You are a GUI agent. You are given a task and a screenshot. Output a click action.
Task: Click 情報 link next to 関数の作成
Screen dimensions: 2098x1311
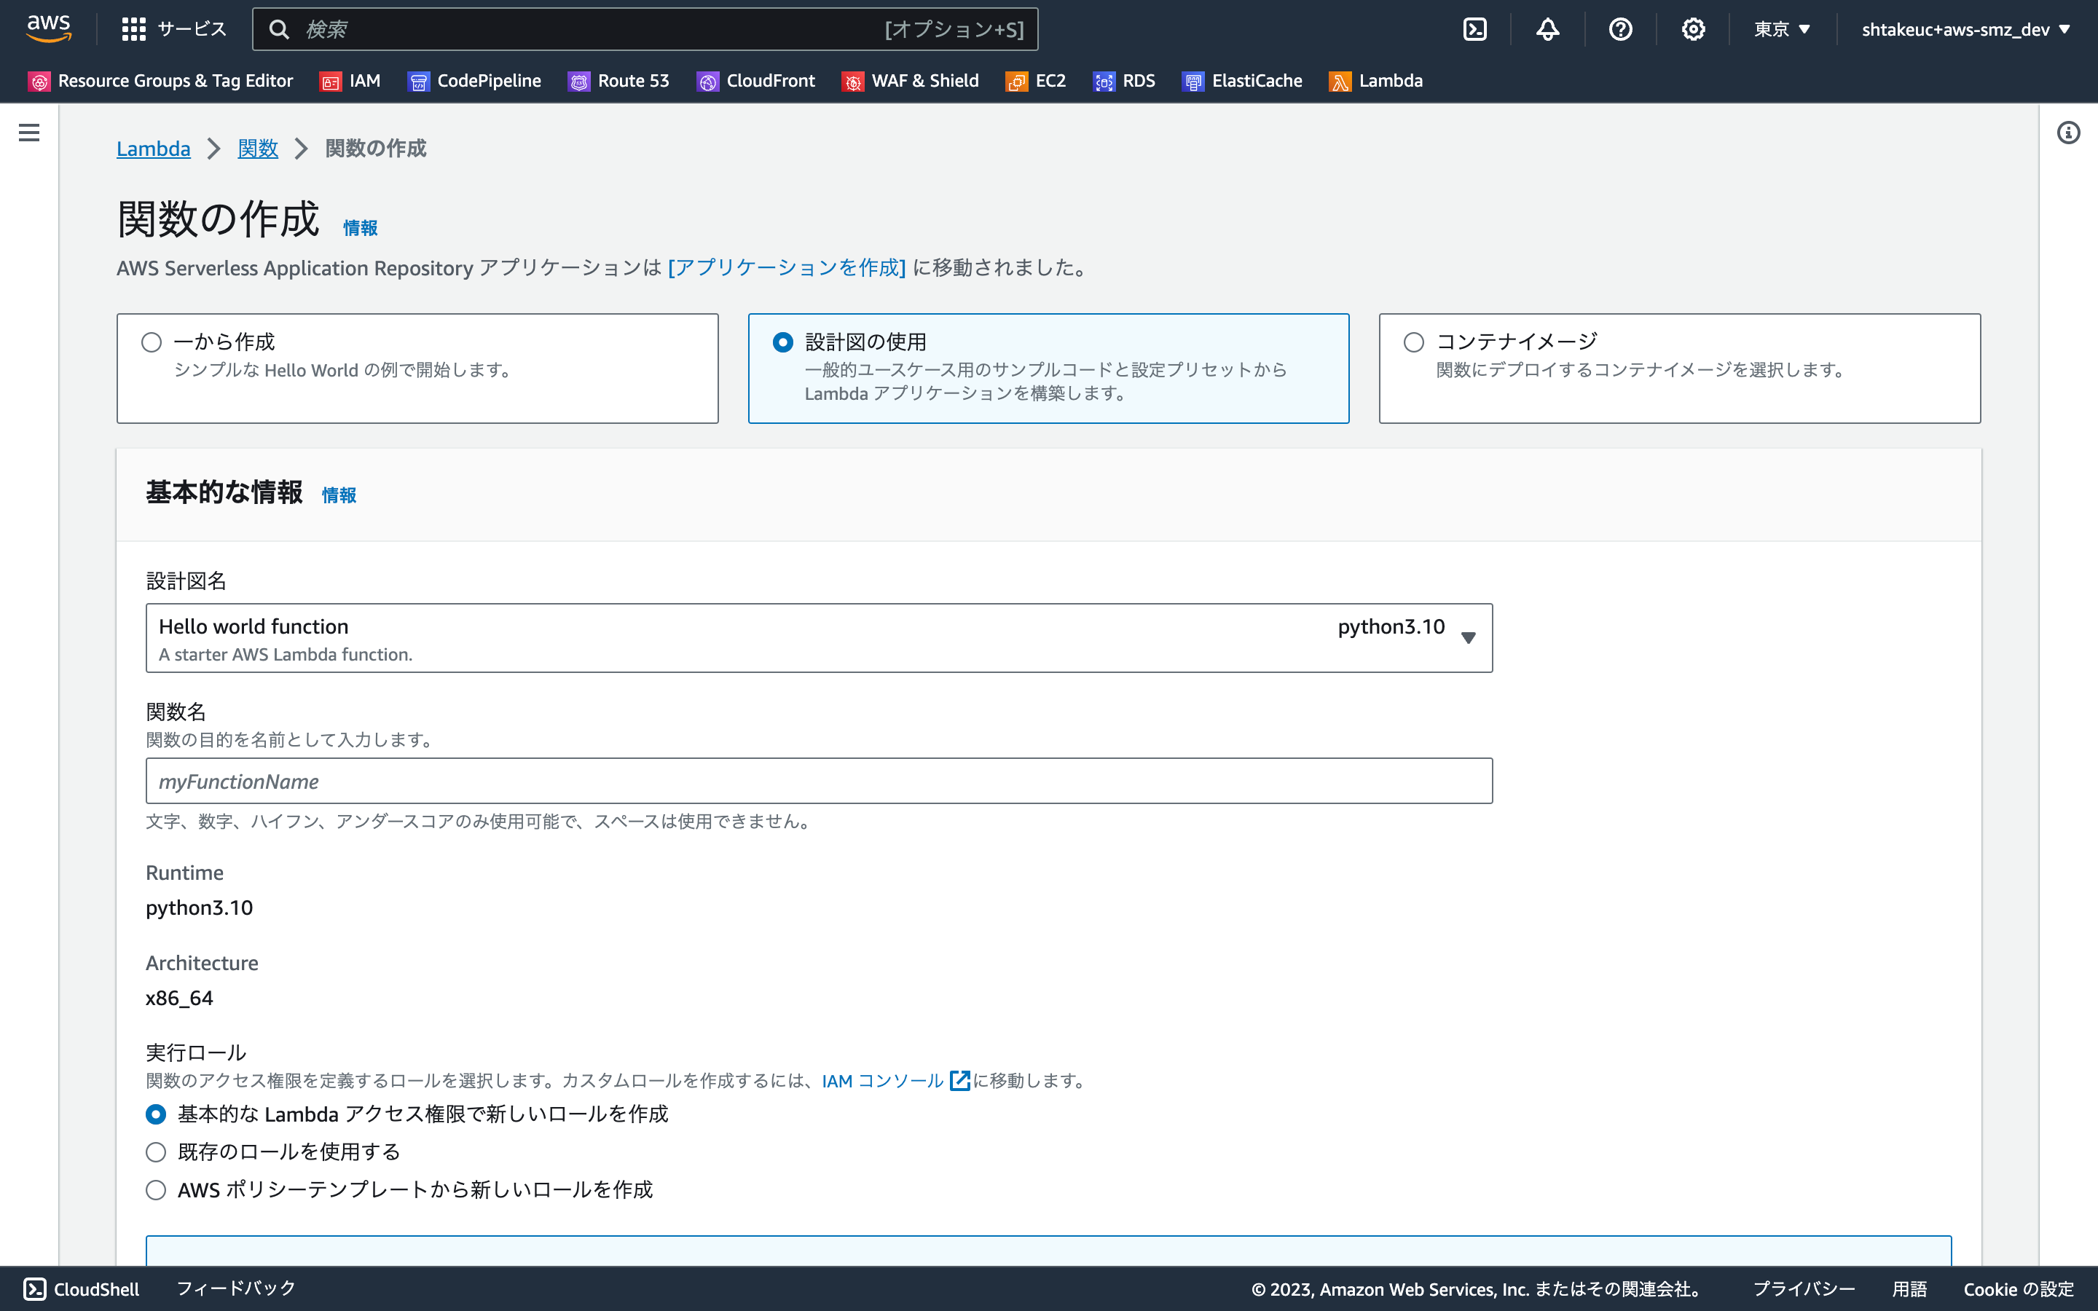click(x=360, y=228)
